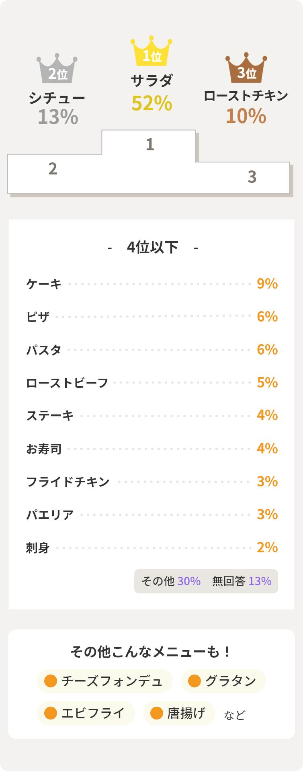Image resolution: width=303 pixels, height=771 pixels.
Task: Click orange dot beside チーズフォンデュ
Action: 51,681
